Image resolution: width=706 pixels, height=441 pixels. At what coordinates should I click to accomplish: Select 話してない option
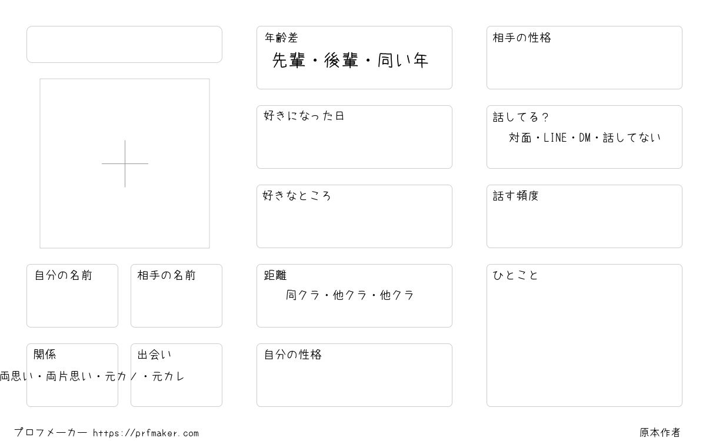tap(632, 138)
